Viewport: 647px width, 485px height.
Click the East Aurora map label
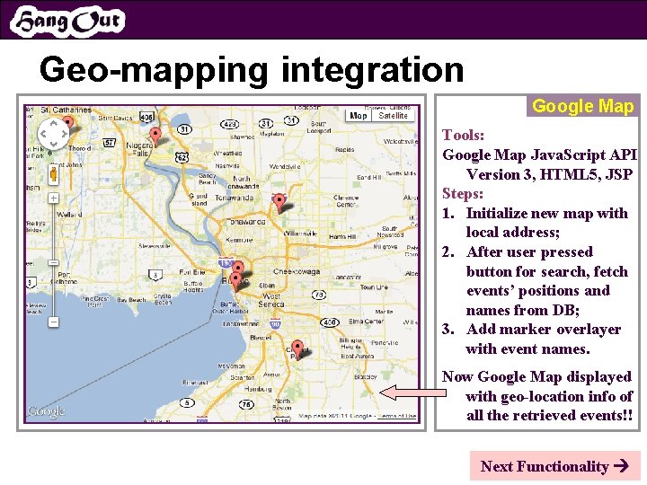click(x=358, y=356)
